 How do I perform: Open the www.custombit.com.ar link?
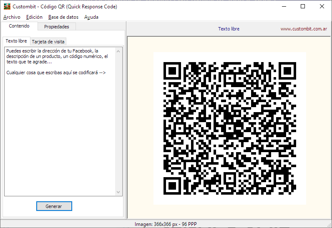tap(303, 29)
